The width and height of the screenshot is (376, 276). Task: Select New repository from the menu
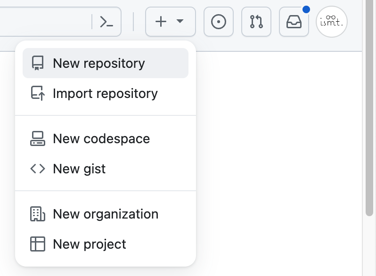(106, 63)
